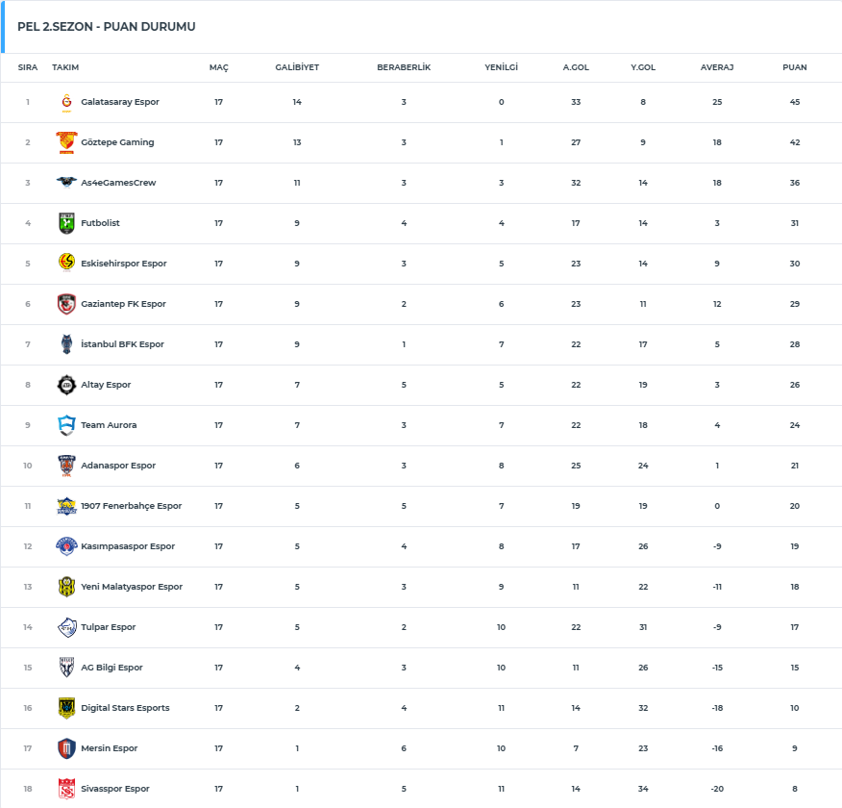This screenshot has width=842, height=808.
Task: Click the PUAN column header
Action: (x=795, y=68)
